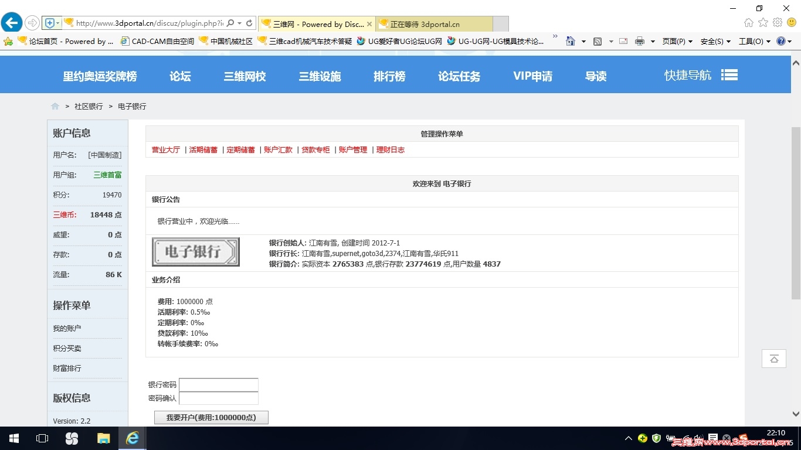Expand the address bar autocomplete dropdown
Viewport: 801px width, 450px height.
click(240, 23)
